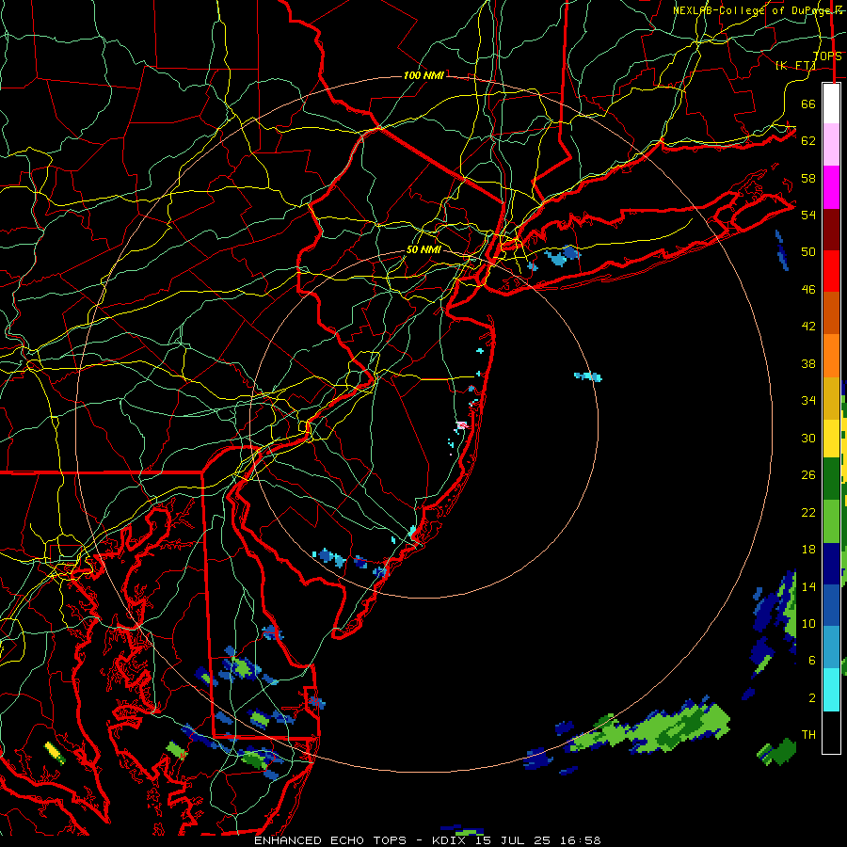Choose the light orange legend swatch
This screenshot has height=847, width=847.
pyautogui.click(x=831, y=355)
